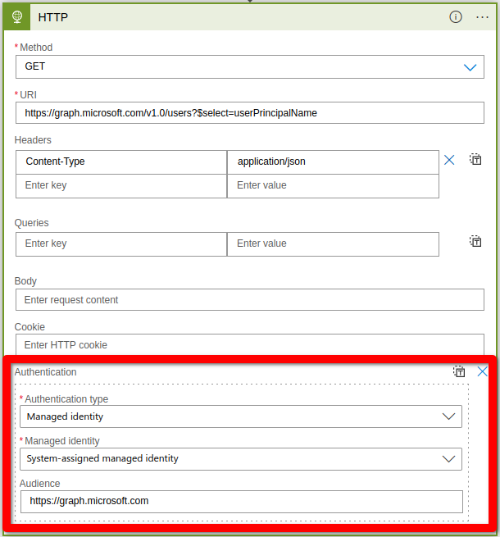The height and width of the screenshot is (537, 500).
Task: Click the HTTP action globe icon
Action: [16, 17]
